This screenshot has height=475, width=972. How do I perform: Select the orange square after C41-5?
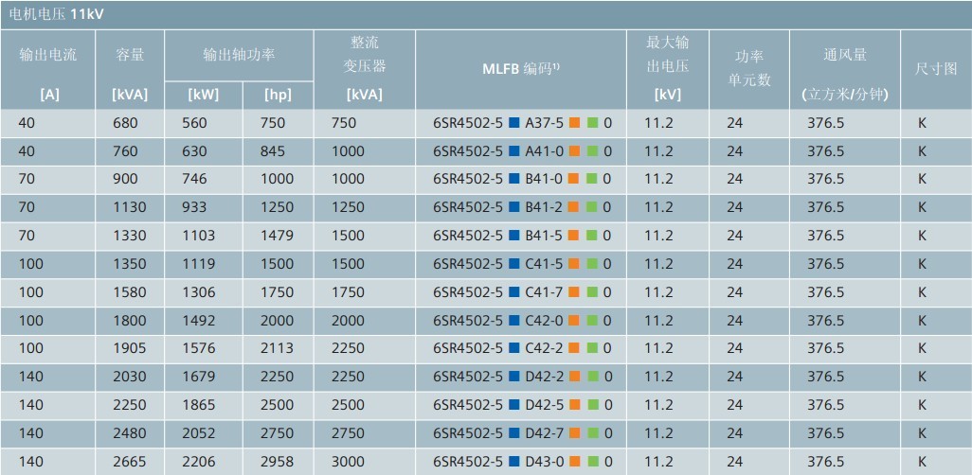pyautogui.click(x=575, y=264)
